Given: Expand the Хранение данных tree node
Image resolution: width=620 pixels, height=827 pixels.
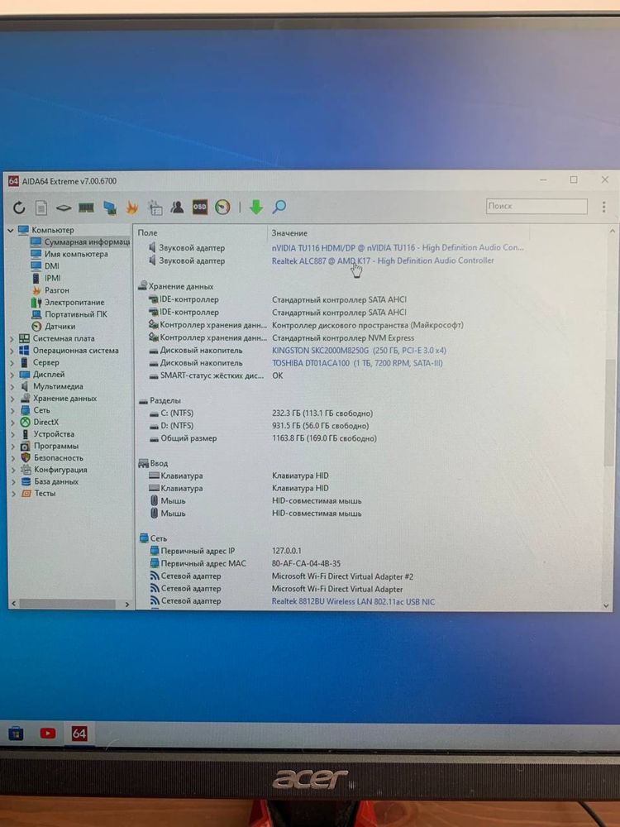Looking at the screenshot, I should click(12, 399).
